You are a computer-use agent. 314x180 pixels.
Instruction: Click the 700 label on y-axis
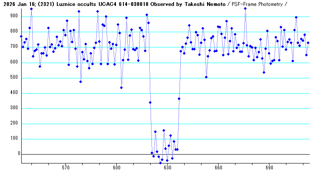[x=14, y=47]
